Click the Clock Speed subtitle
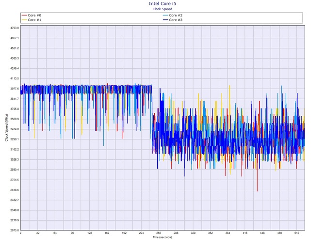This screenshot has height=243, width=325. 162,9
